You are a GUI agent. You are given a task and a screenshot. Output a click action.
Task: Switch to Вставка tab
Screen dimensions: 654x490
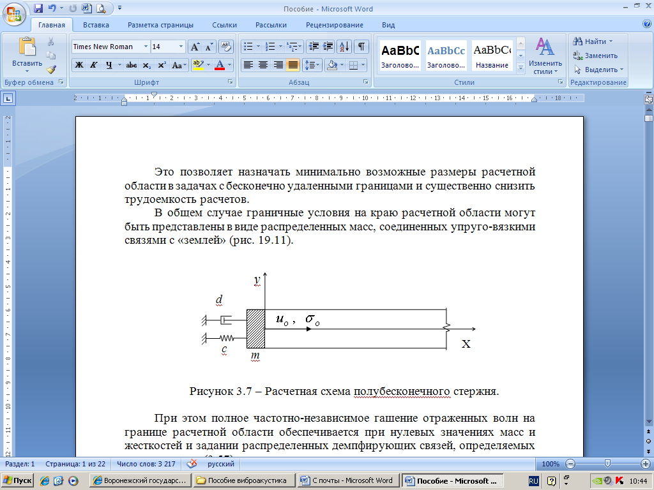point(96,25)
